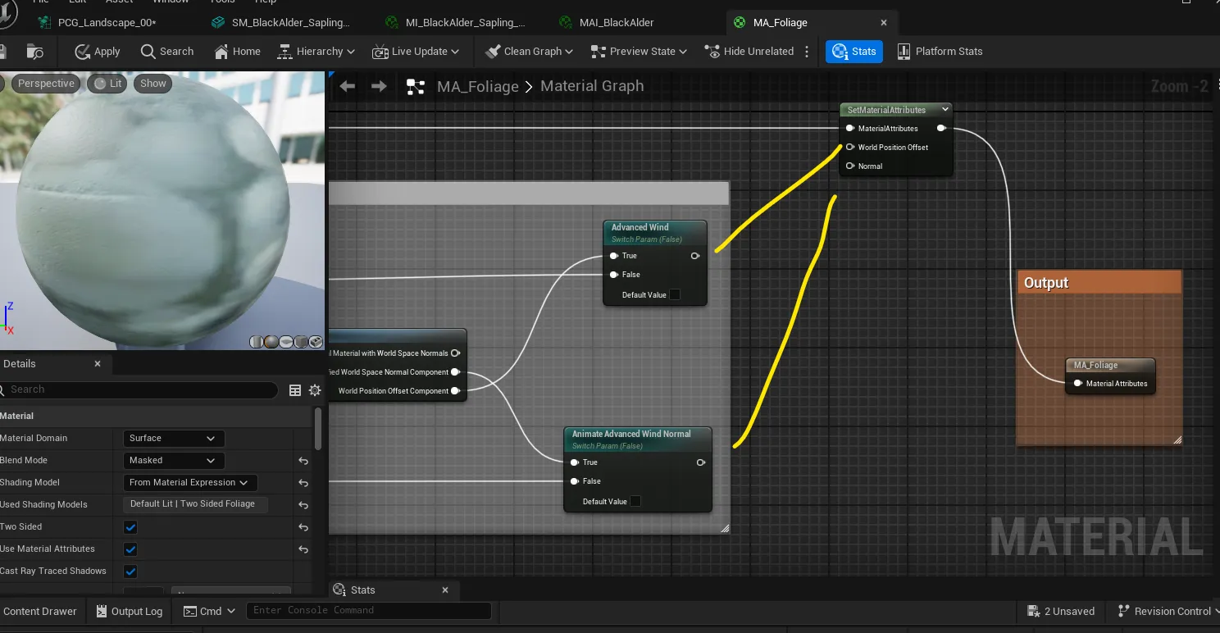
Task: Click the Details panel search field
Action: (x=139, y=390)
